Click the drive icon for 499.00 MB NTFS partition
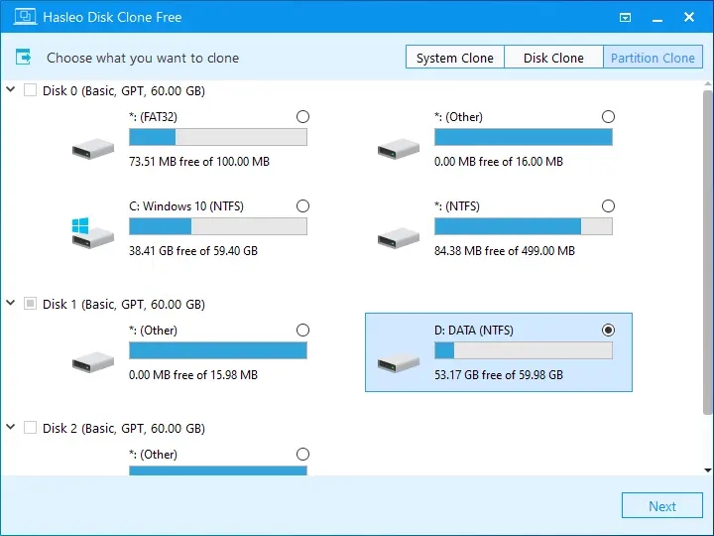Viewport: 714px width, 536px height. [399, 238]
